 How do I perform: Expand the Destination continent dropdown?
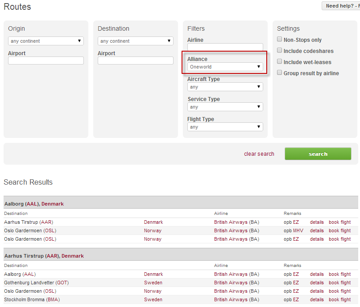click(136, 41)
